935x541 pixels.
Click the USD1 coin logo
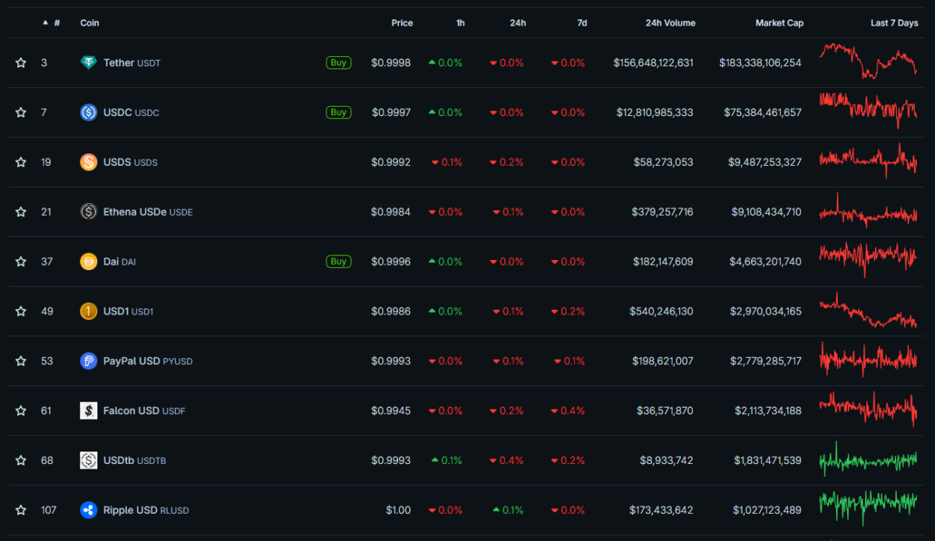coord(88,311)
